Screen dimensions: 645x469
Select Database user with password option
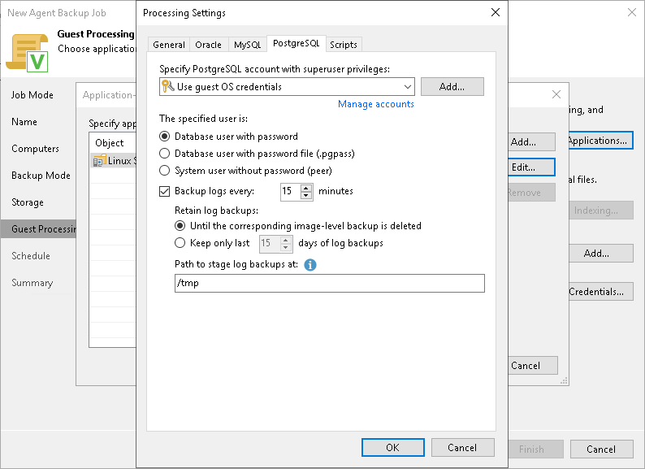point(165,137)
